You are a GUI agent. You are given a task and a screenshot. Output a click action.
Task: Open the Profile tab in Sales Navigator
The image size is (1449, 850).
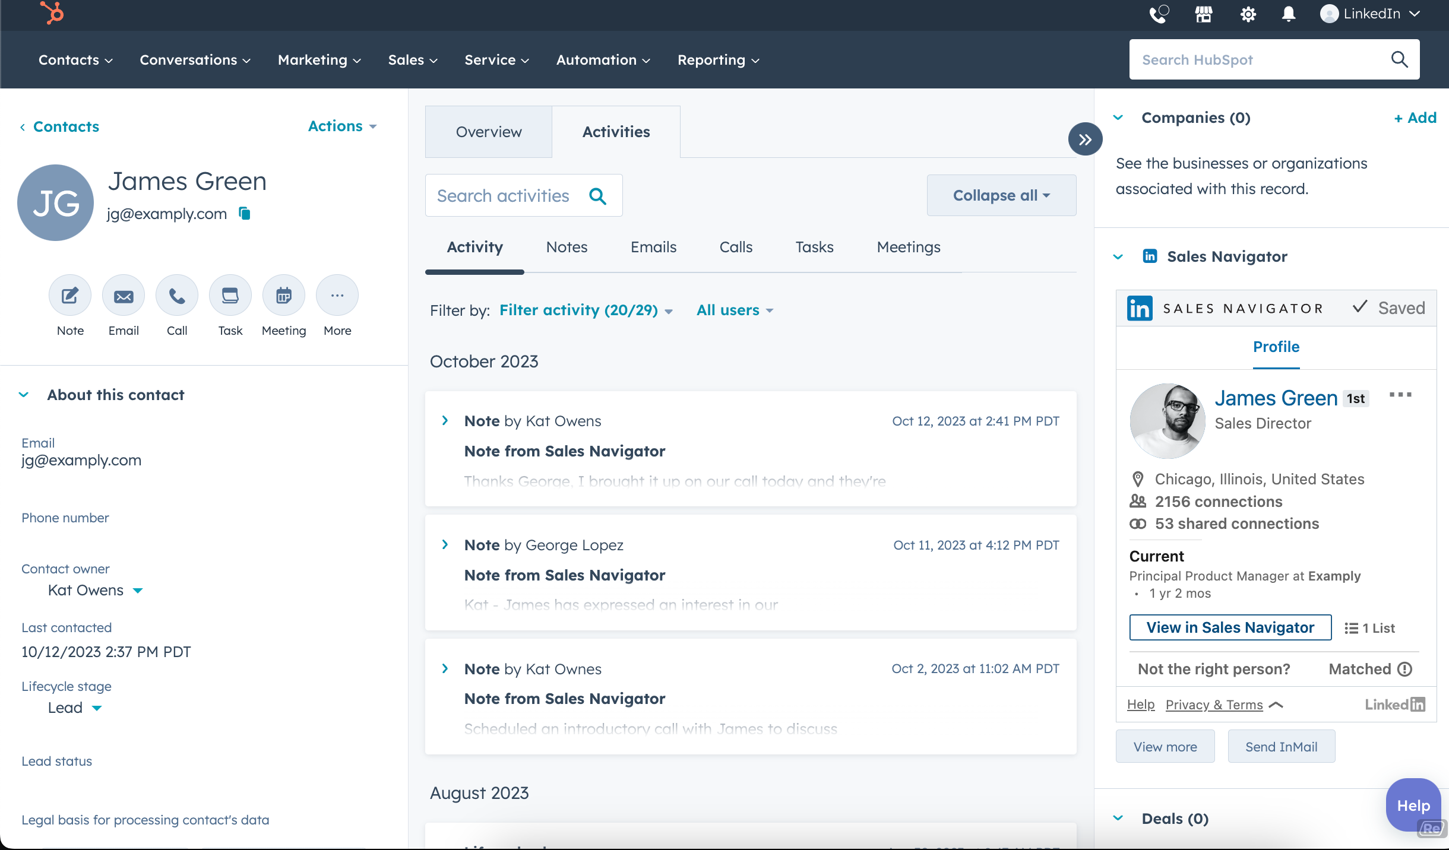pos(1276,347)
